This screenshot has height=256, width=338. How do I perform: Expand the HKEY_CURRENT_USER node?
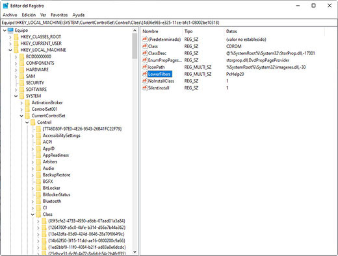(x=10, y=43)
